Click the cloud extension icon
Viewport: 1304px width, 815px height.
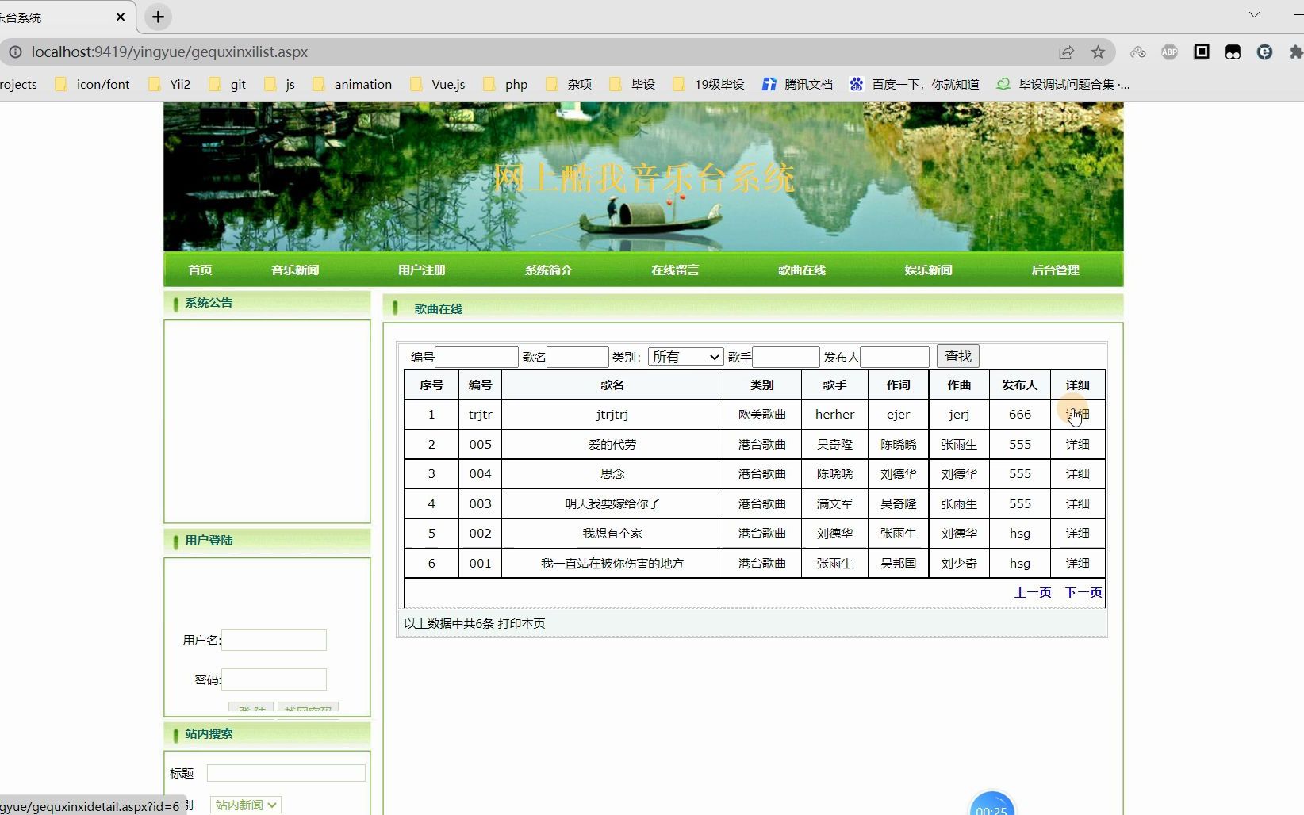point(1138,52)
